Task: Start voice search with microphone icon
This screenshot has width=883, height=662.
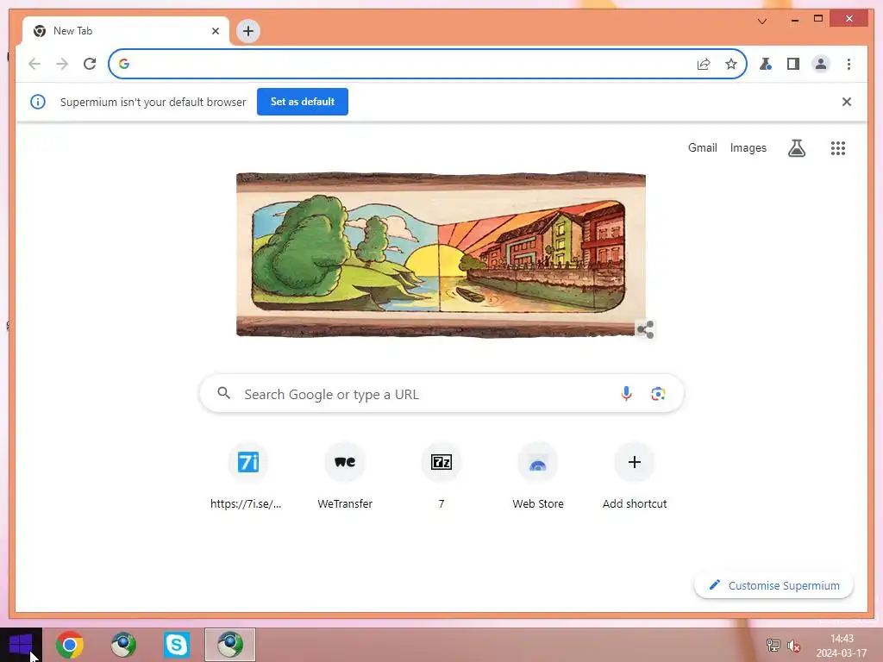Action: [626, 393]
